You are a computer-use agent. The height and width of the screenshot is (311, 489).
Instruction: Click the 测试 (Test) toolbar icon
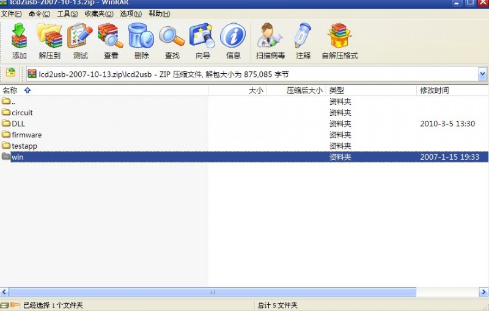pyautogui.click(x=80, y=37)
